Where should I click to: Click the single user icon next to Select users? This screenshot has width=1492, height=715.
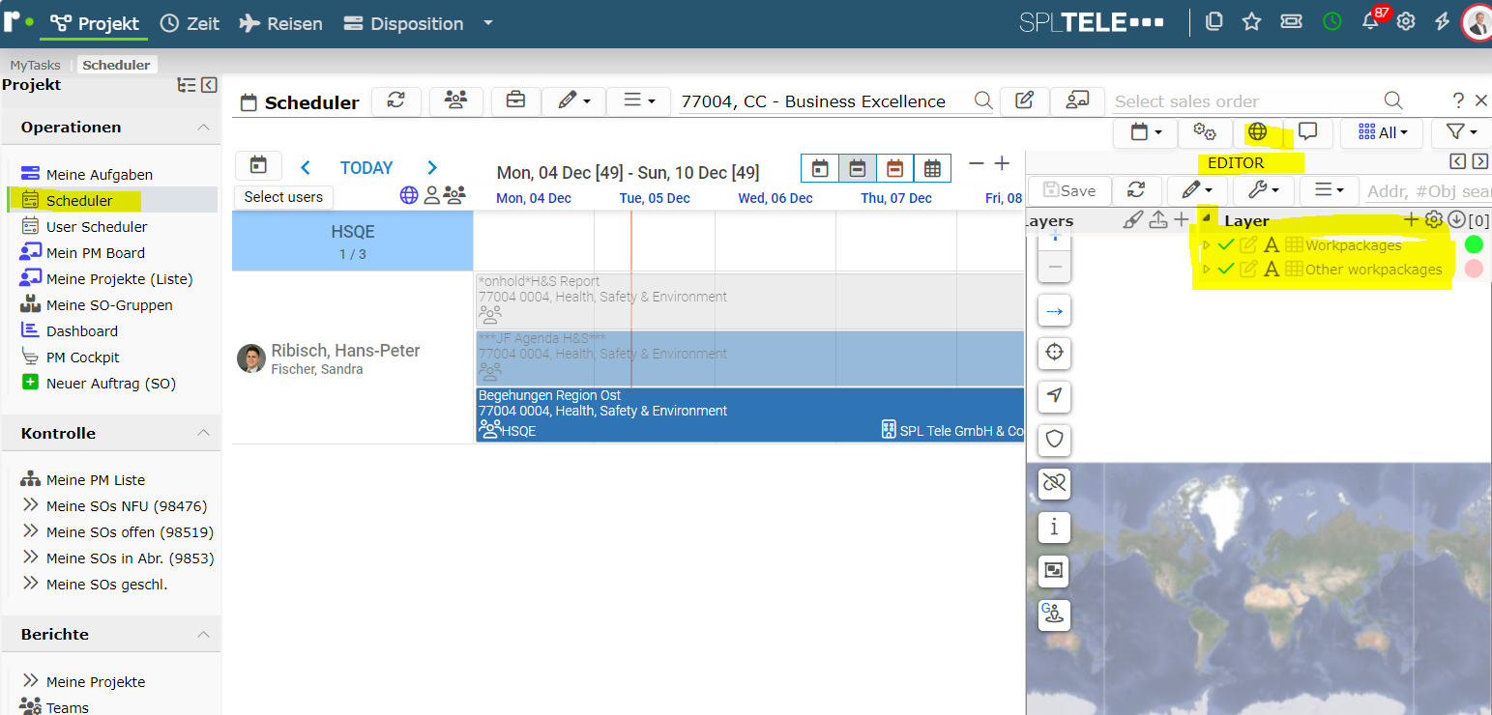(432, 195)
